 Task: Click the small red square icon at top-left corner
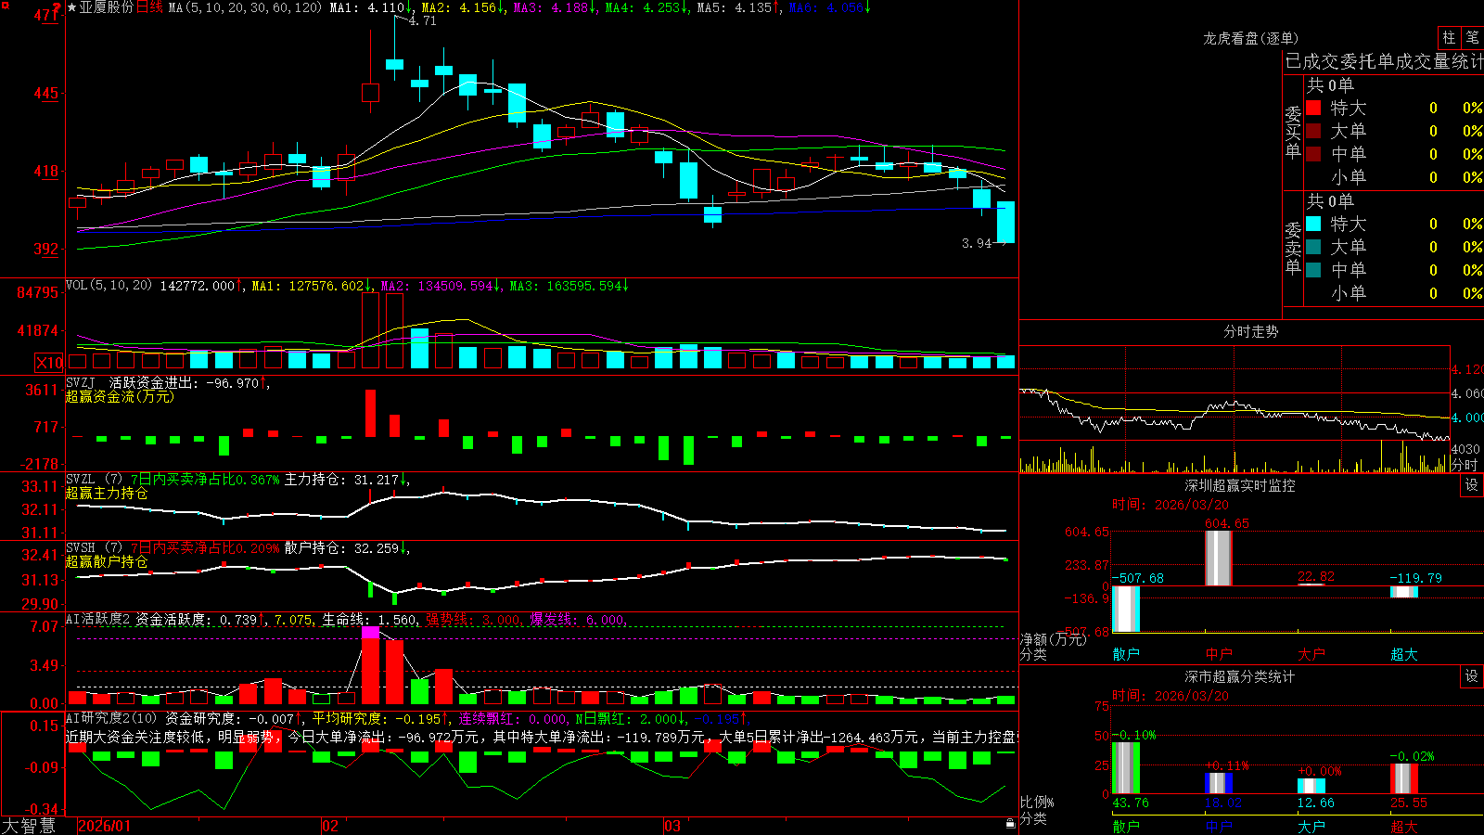[5, 5]
